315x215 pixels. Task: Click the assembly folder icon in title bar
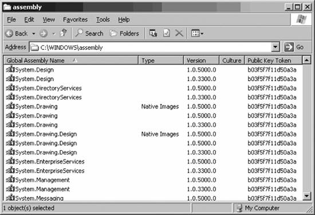tap(7, 7)
